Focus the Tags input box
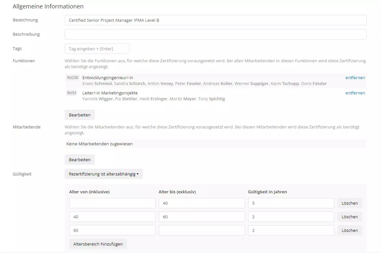The image size is (380, 253). (x=97, y=49)
